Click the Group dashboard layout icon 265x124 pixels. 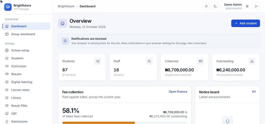(x=7, y=34)
